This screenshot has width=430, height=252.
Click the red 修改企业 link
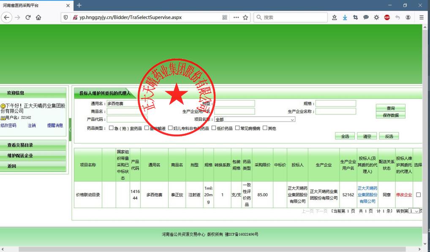pos(404,195)
